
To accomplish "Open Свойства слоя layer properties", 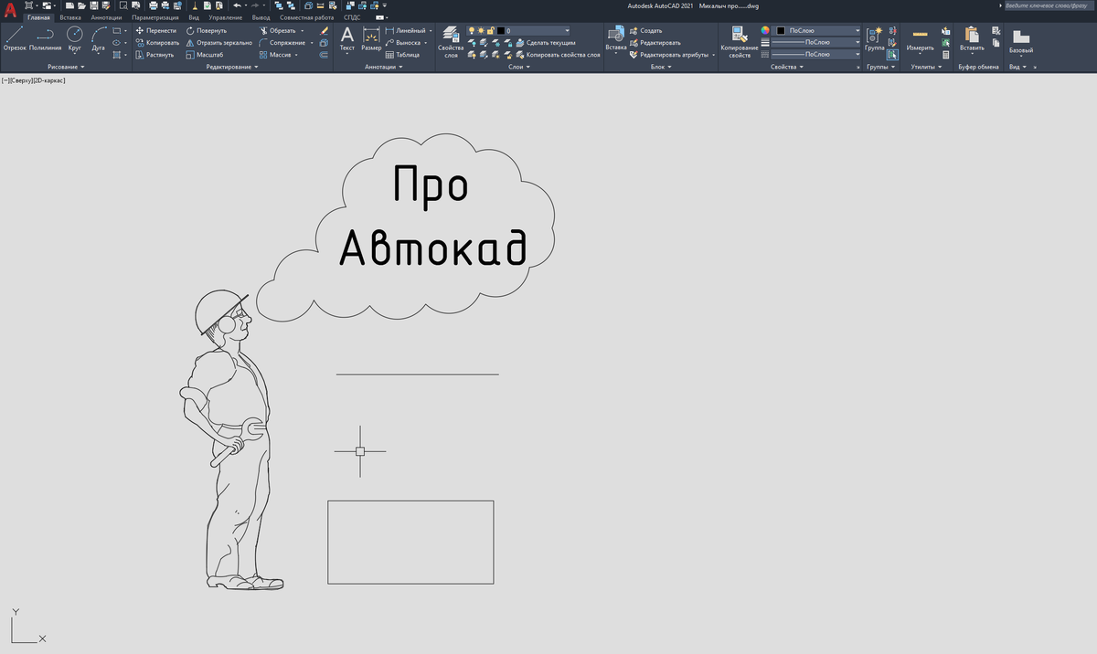I will tap(451, 41).
